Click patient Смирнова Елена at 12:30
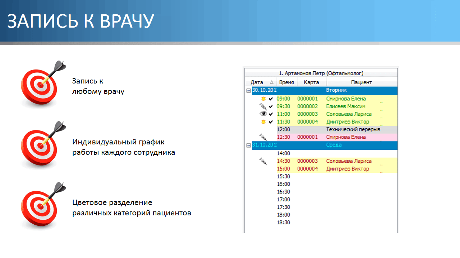This screenshot has height=258, width=460. 346,137
